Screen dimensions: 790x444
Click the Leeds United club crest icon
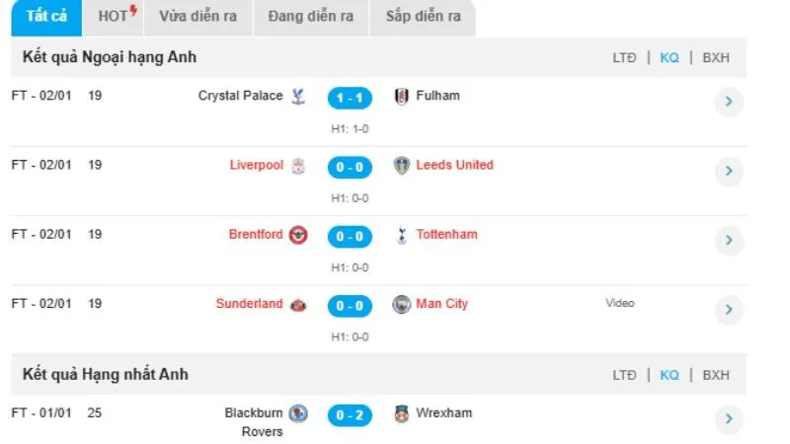point(401,166)
